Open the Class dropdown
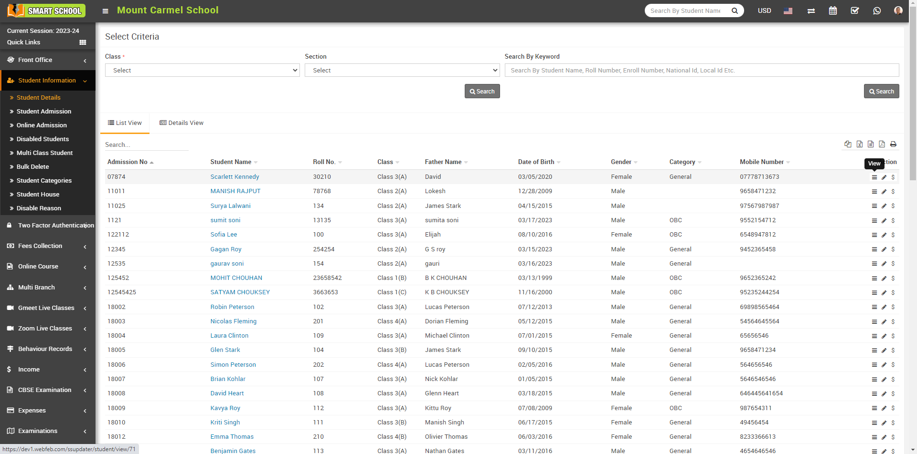The image size is (917, 454). point(202,70)
